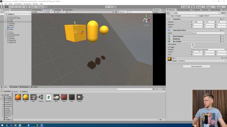Expand the Rigidbody component

(167, 39)
